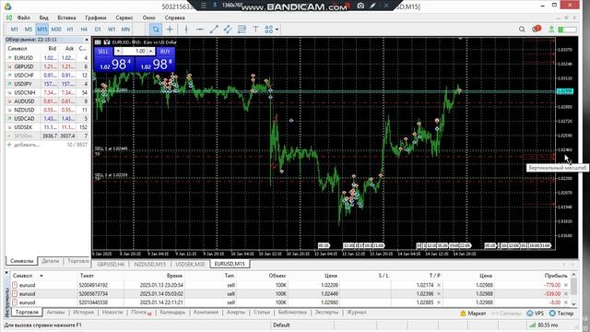Screen dimensions: 590x332
Task: Switch chart to H1 timeframe
Action: click(x=70, y=29)
